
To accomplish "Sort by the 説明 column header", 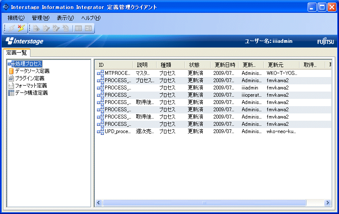I will pyautogui.click(x=145, y=65).
